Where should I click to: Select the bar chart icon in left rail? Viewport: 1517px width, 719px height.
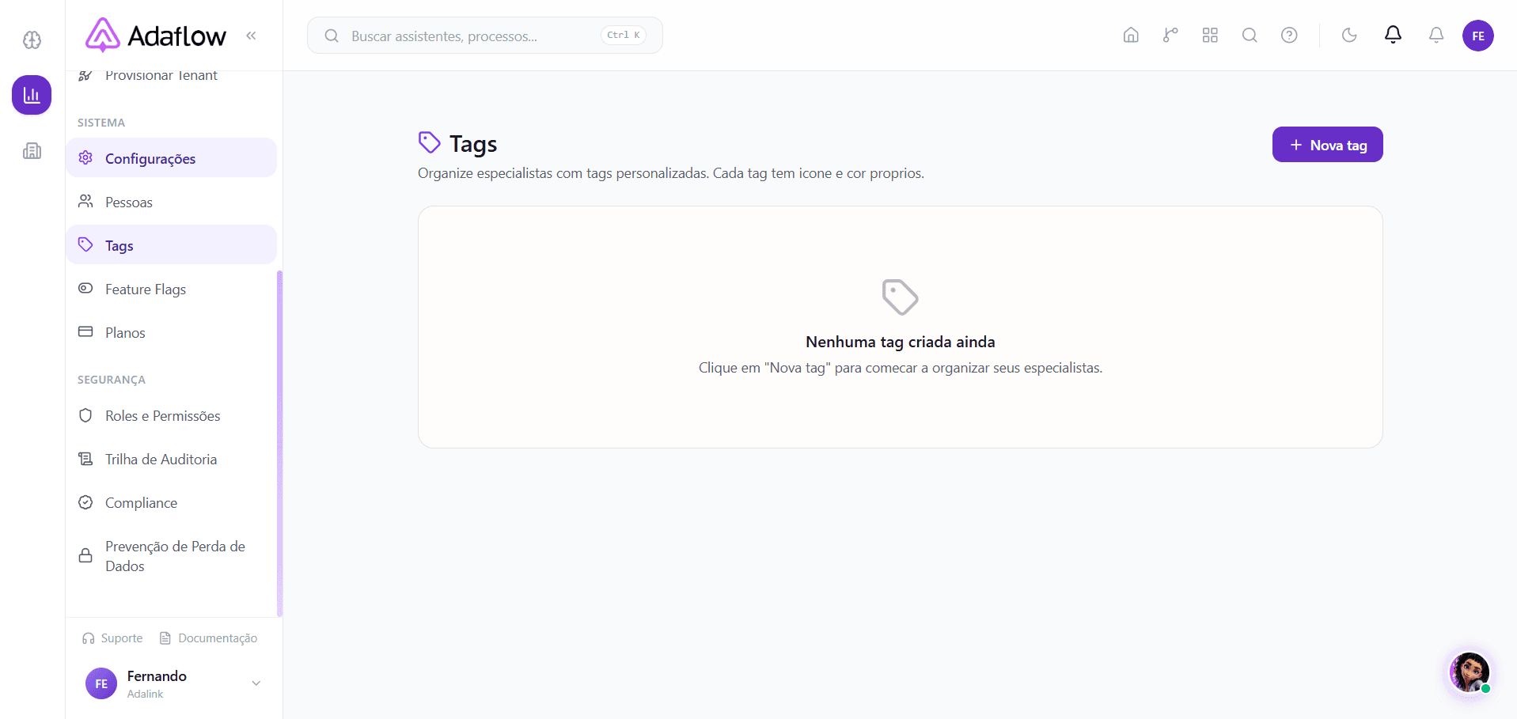32,95
